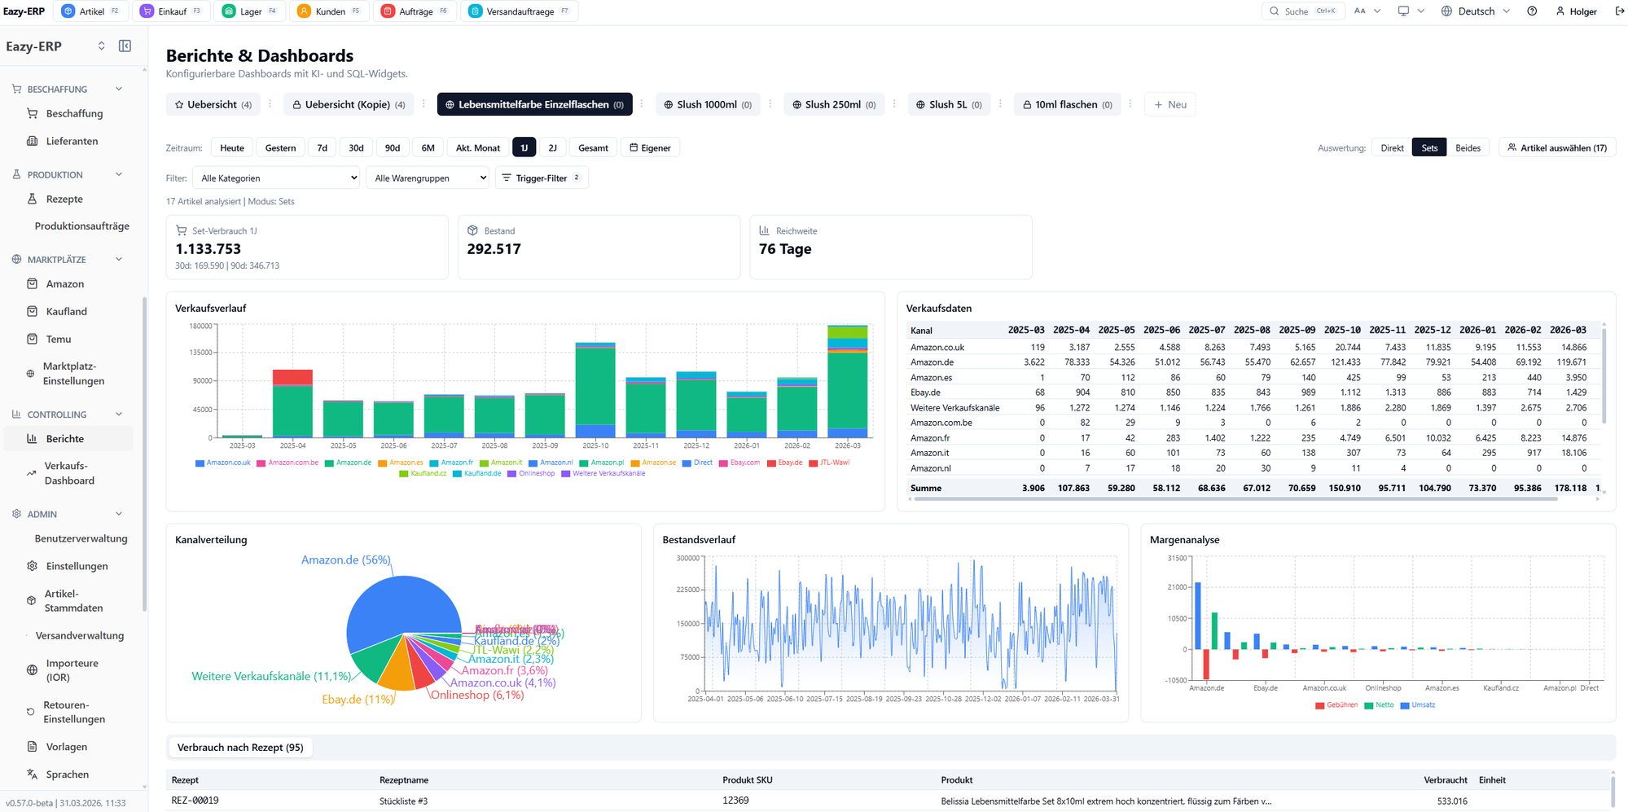Select the Heute time range
The width and height of the screenshot is (1628, 812).
pyautogui.click(x=232, y=147)
